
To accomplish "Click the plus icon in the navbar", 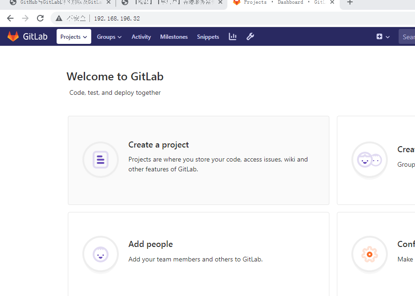I will [x=379, y=36].
